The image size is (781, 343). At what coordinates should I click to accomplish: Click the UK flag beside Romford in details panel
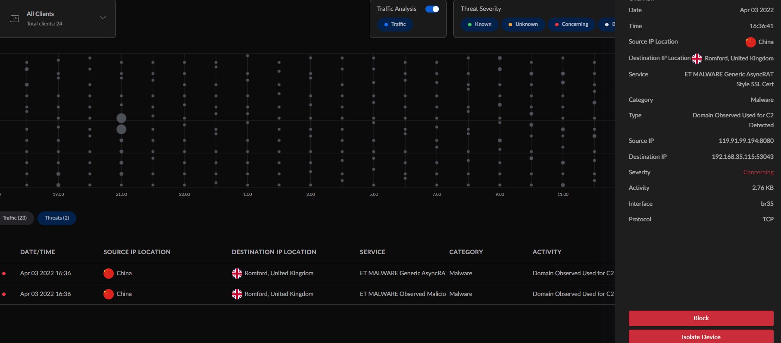click(697, 59)
